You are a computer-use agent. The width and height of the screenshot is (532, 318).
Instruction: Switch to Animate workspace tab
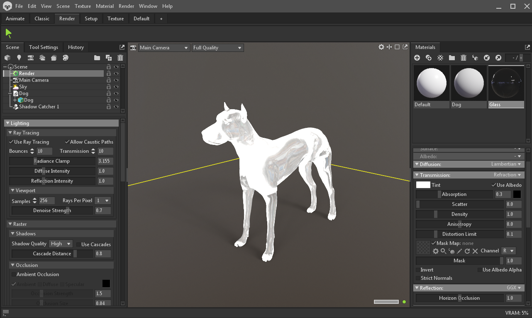15,19
